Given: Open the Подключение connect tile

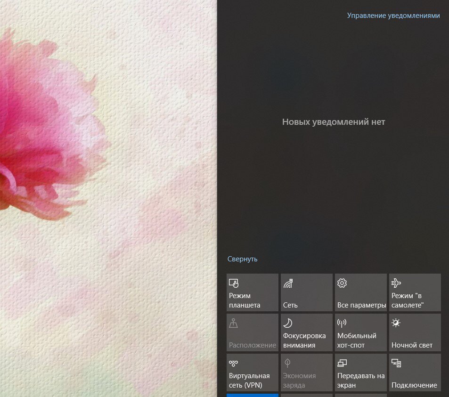Looking at the screenshot, I should pos(415,373).
